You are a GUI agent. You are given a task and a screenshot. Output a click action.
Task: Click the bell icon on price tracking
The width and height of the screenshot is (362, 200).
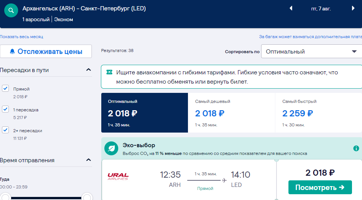[x=12, y=51]
